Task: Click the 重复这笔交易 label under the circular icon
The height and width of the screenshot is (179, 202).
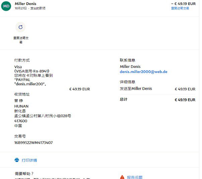Action: point(21,40)
